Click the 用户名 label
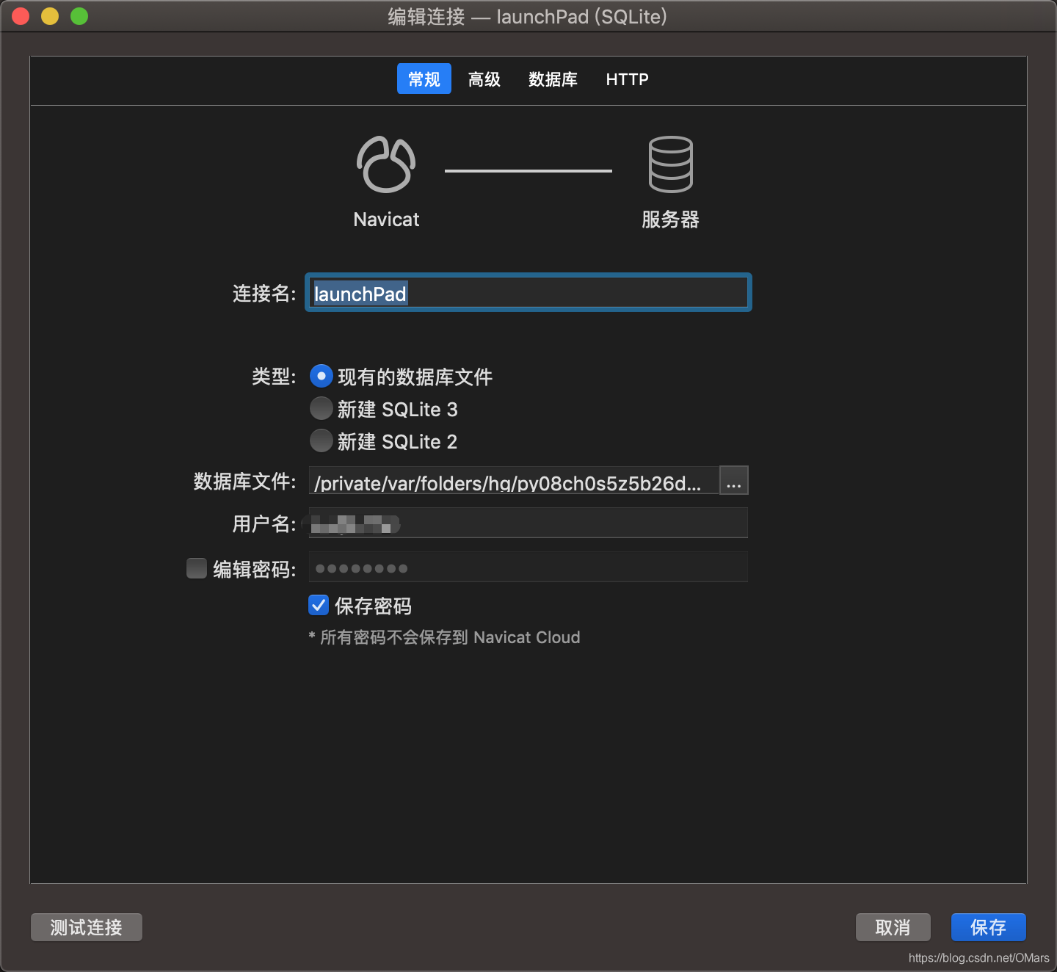This screenshot has width=1057, height=972. (264, 524)
